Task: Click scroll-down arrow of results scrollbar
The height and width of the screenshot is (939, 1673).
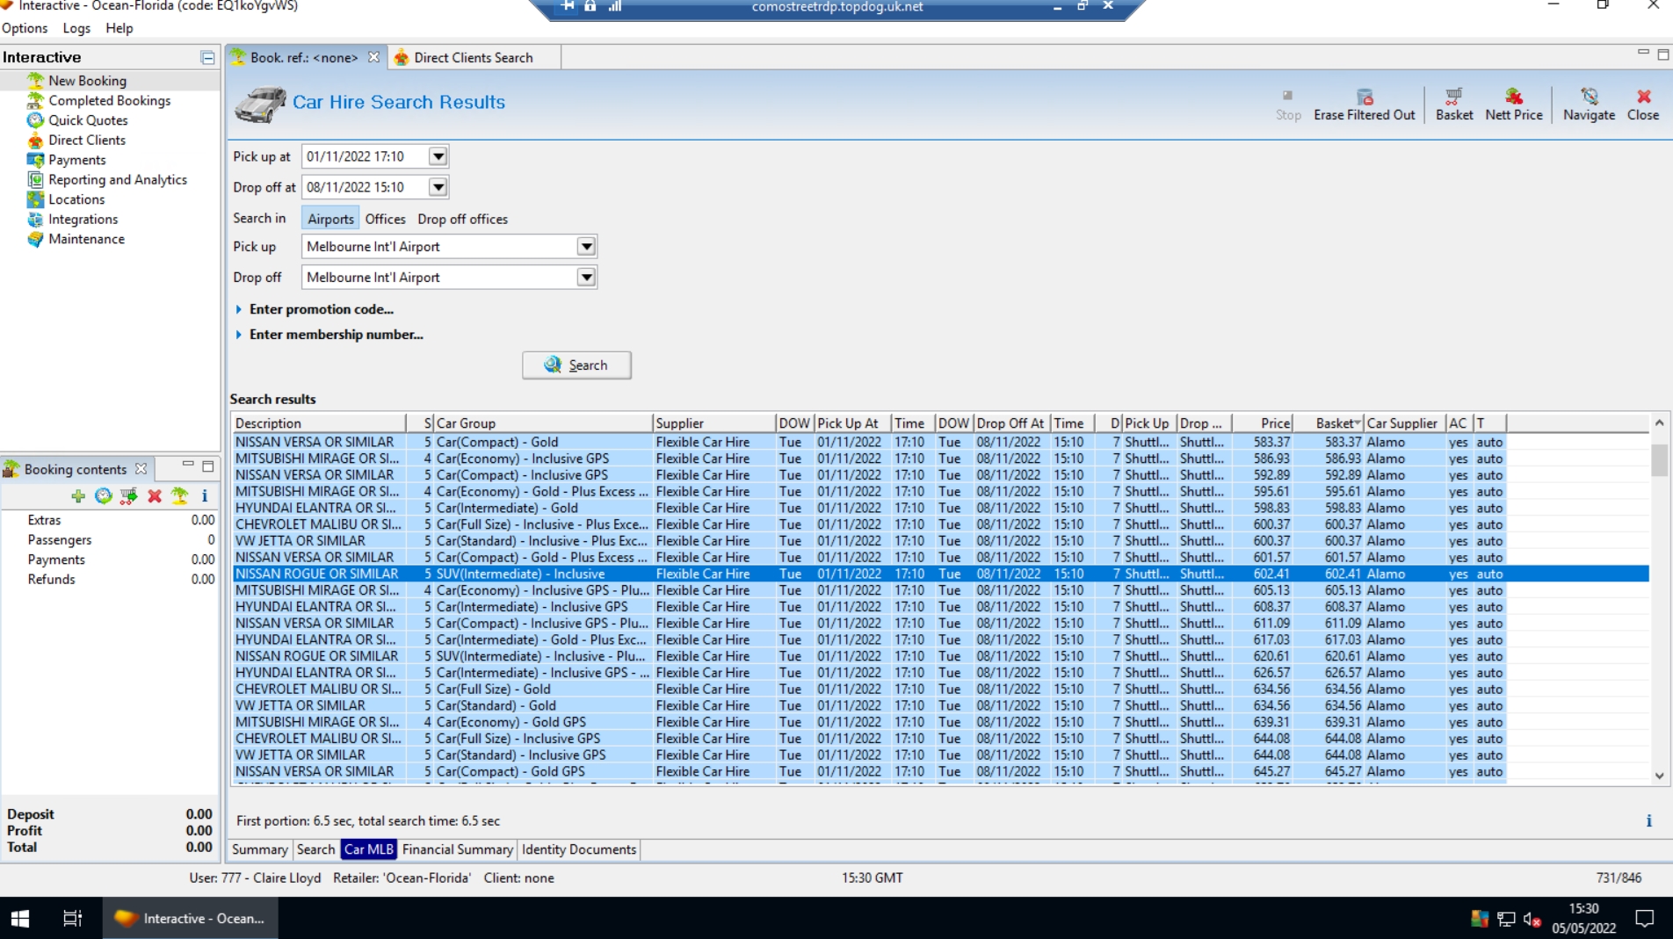Action: 1659,776
